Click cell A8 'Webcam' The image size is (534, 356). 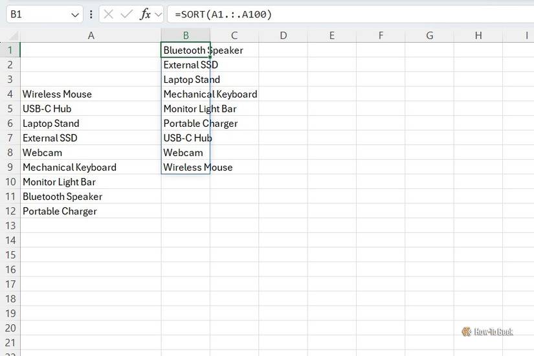click(91, 153)
